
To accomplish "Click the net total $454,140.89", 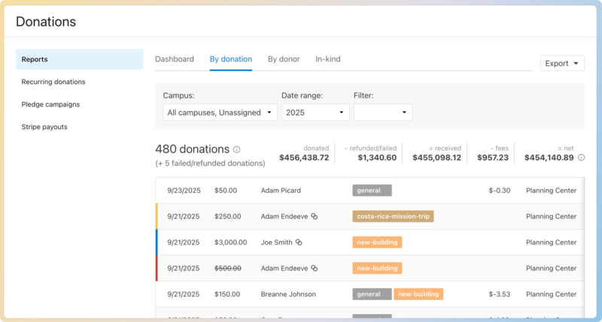I will pos(549,158).
